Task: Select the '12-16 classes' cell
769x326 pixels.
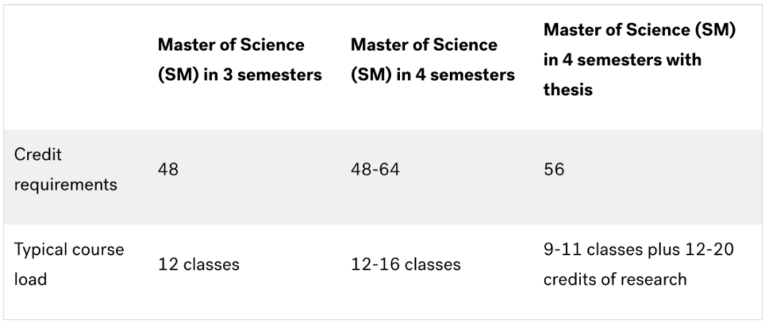Action: pyautogui.click(x=406, y=265)
